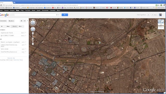The width and height of the screenshot is (166, 94).
Task: Click the blue search button
Action: (65, 15)
